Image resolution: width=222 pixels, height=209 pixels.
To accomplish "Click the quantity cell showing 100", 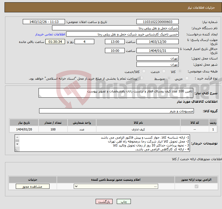I will pos(53,129).
